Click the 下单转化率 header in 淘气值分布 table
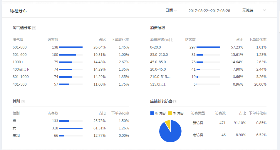This screenshot has width=280, height=150. tap(120, 40)
